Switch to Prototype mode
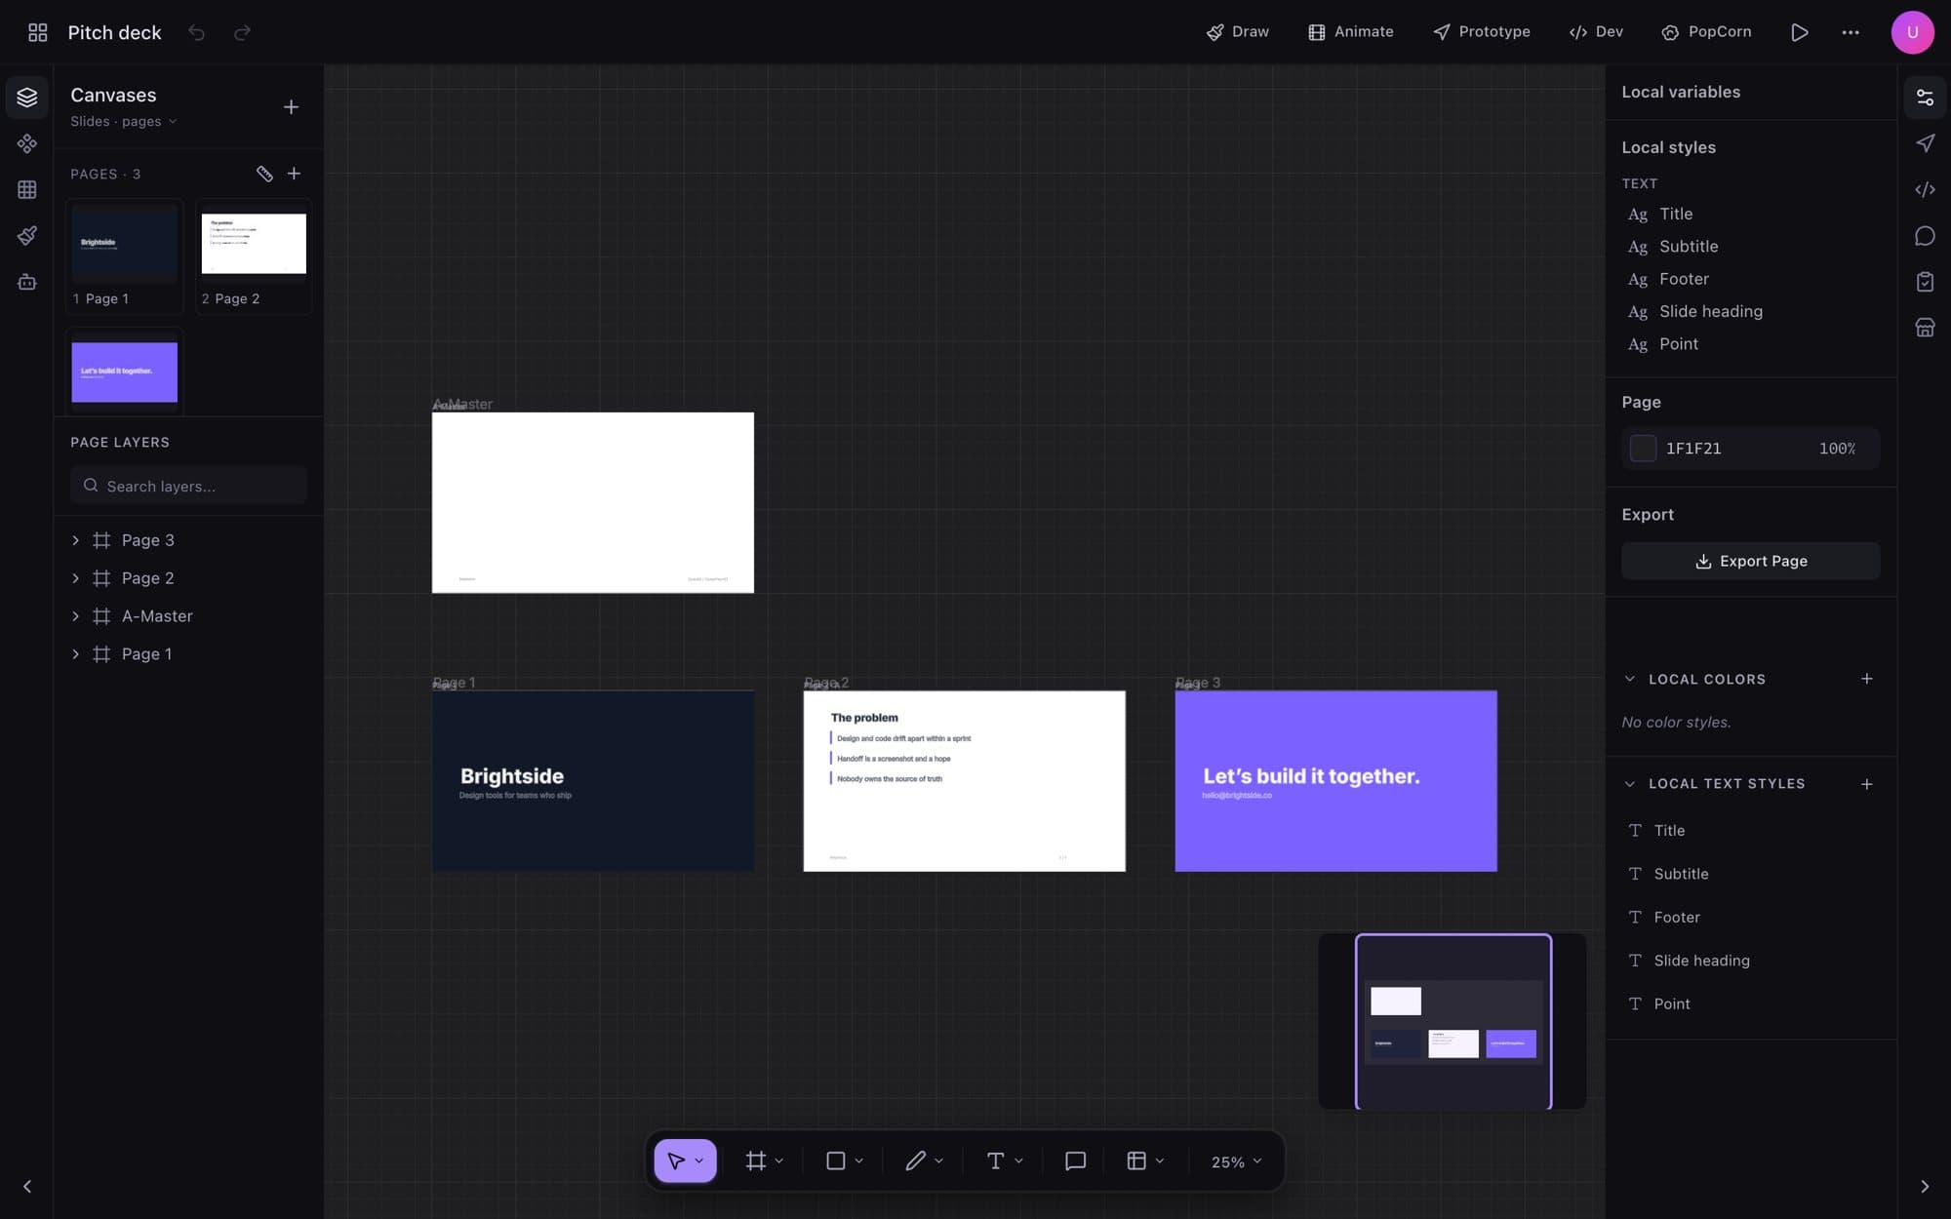1951x1219 pixels. [1482, 32]
